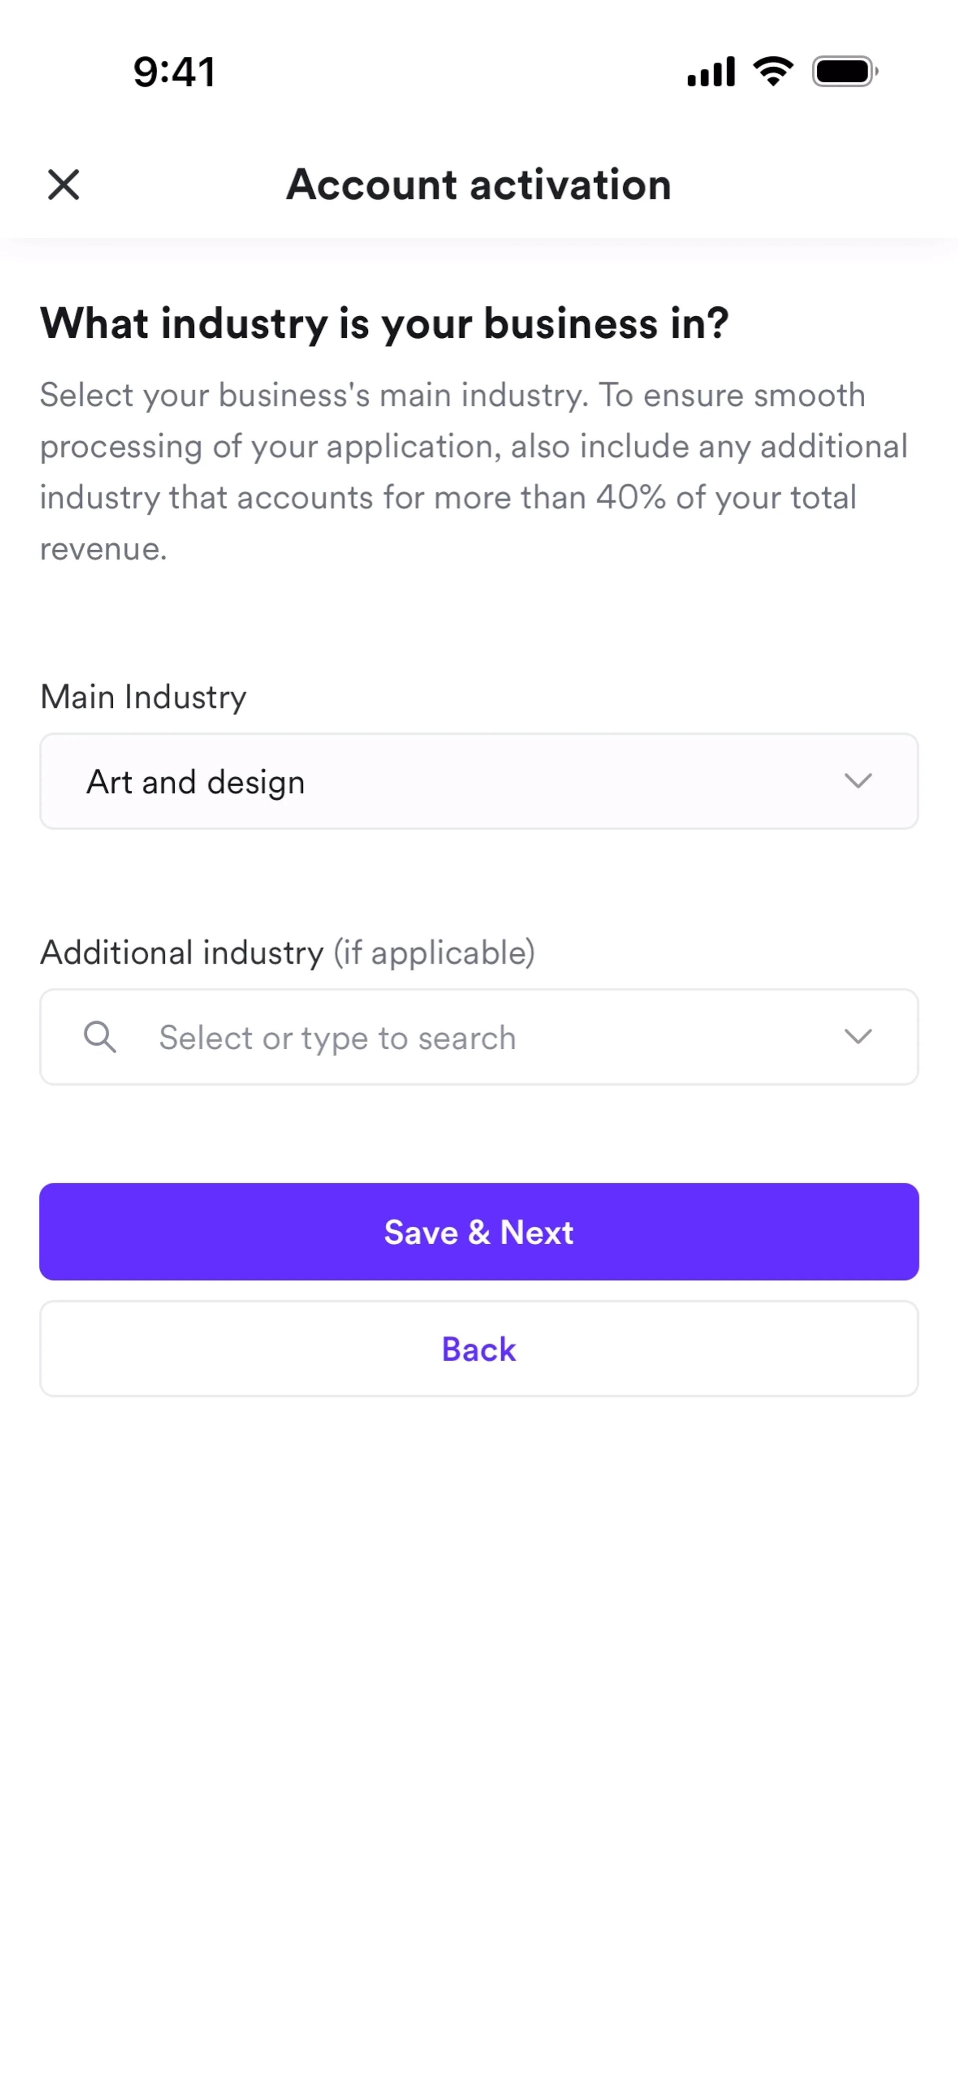958x2075 pixels.
Task: Click the '(if applicable)' hint text
Action: tap(434, 953)
